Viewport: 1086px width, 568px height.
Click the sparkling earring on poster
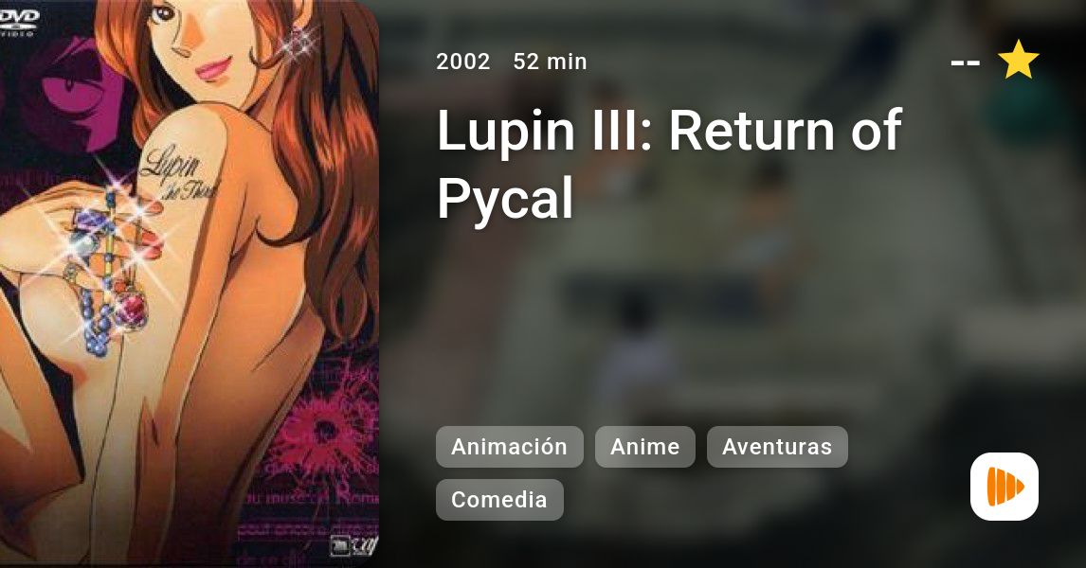pyautogui.click(x=299, y=43)
